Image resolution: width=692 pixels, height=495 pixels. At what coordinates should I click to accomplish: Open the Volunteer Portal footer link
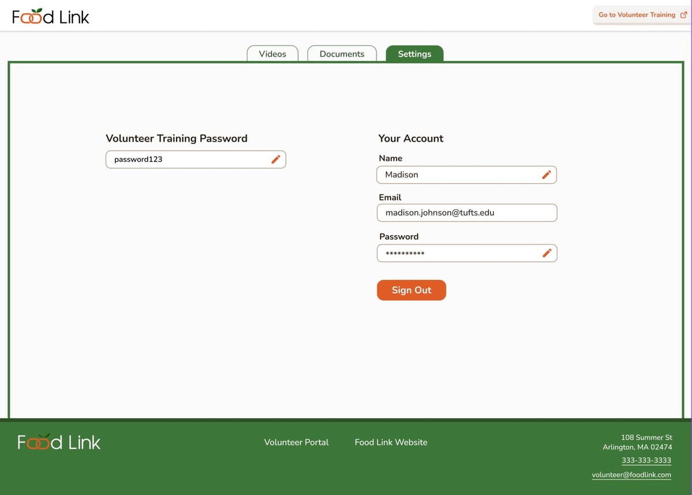tap(296, 442)
